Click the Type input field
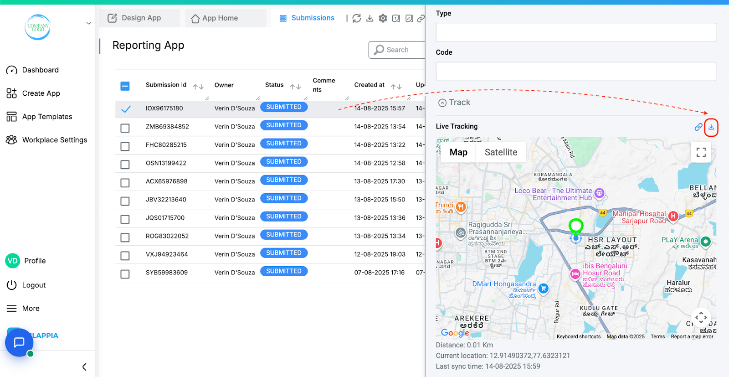This screenshot has height=377, width=729. [576, 33]
